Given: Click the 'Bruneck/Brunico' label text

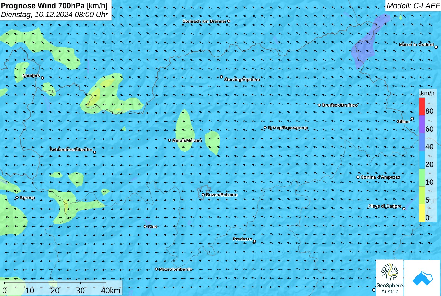Looking at the screenshot, I should pos(340,105).
